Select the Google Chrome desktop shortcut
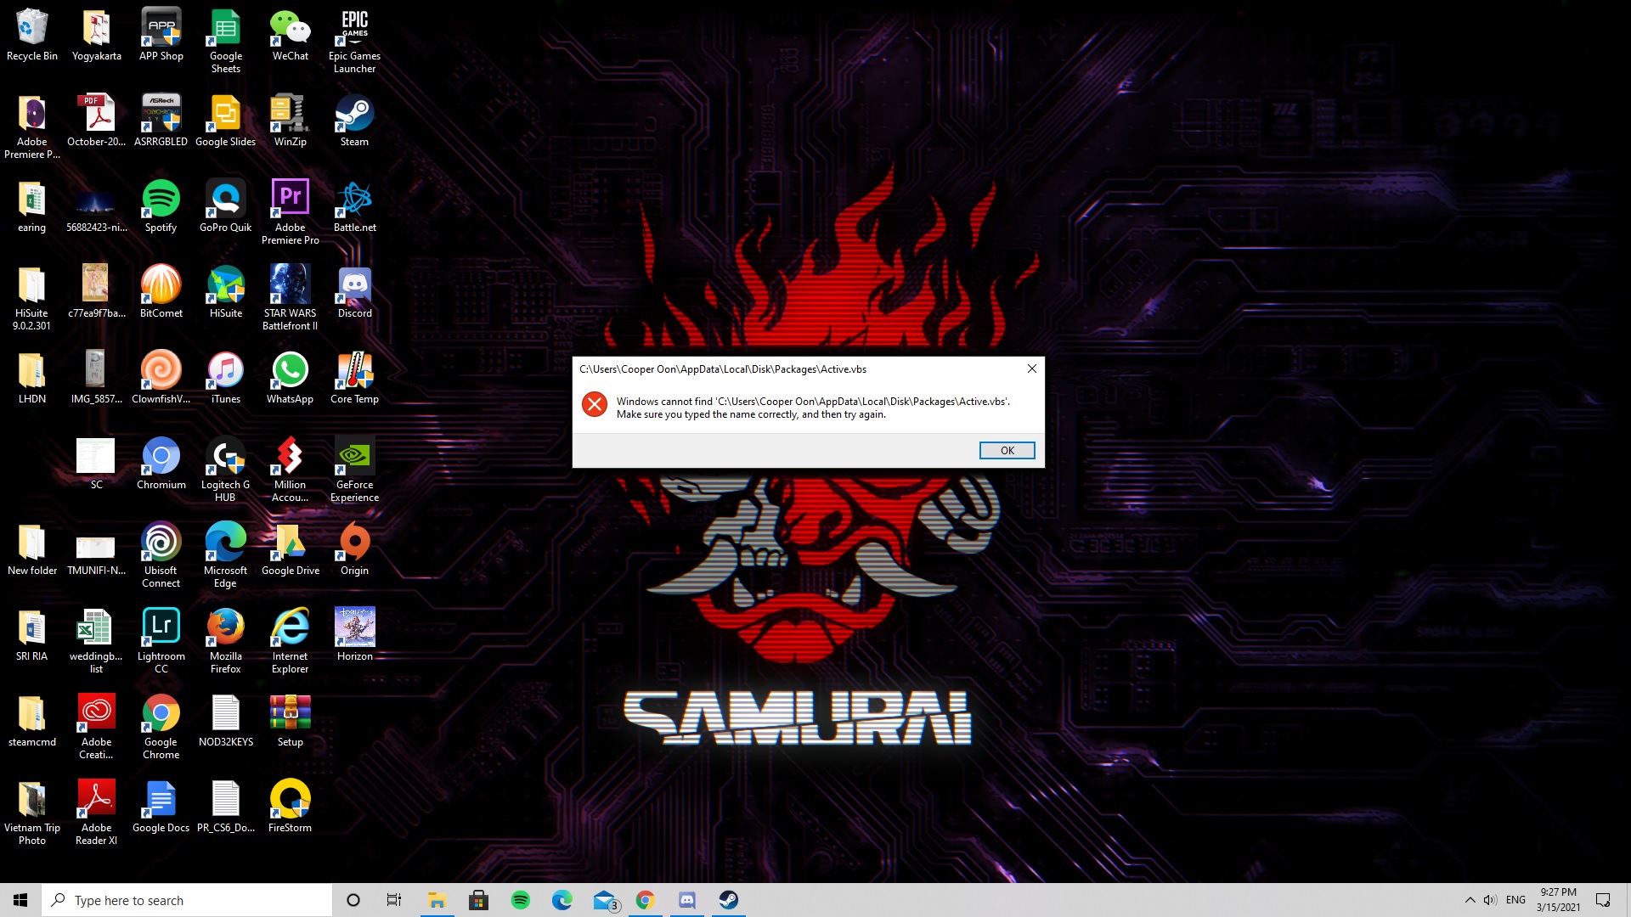The image size is (1631, 917). (x=161, y=728)
